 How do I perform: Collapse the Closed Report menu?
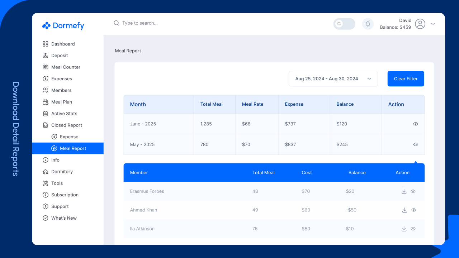pyautogui.click(x=68, y=125)
